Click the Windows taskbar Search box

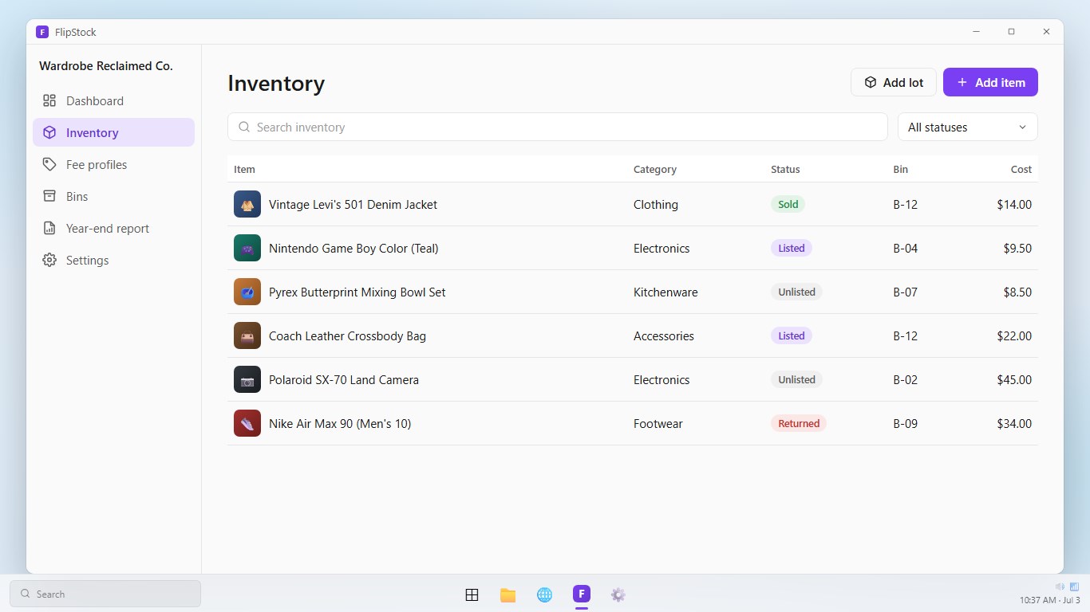[105, 594]
